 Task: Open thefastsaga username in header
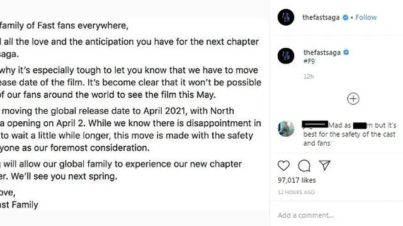tap(321, 18)
